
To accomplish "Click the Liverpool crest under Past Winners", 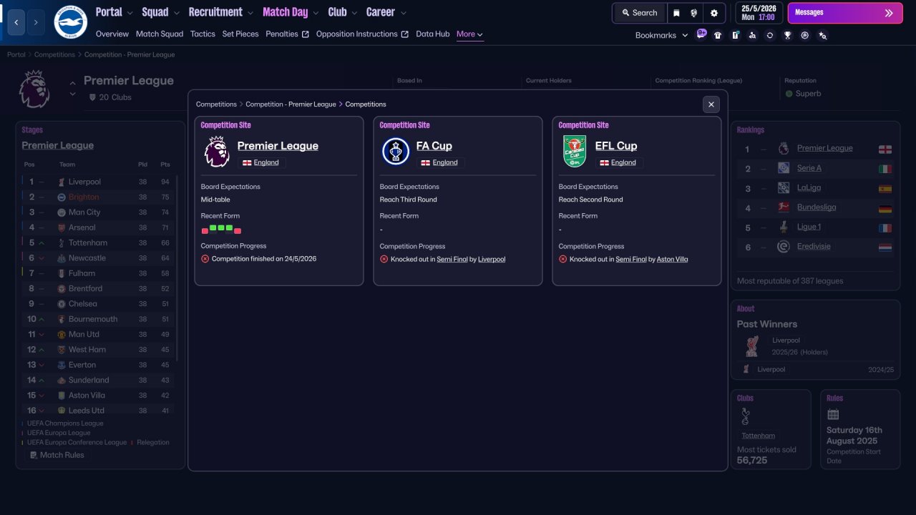I will [x=751, y=346].
